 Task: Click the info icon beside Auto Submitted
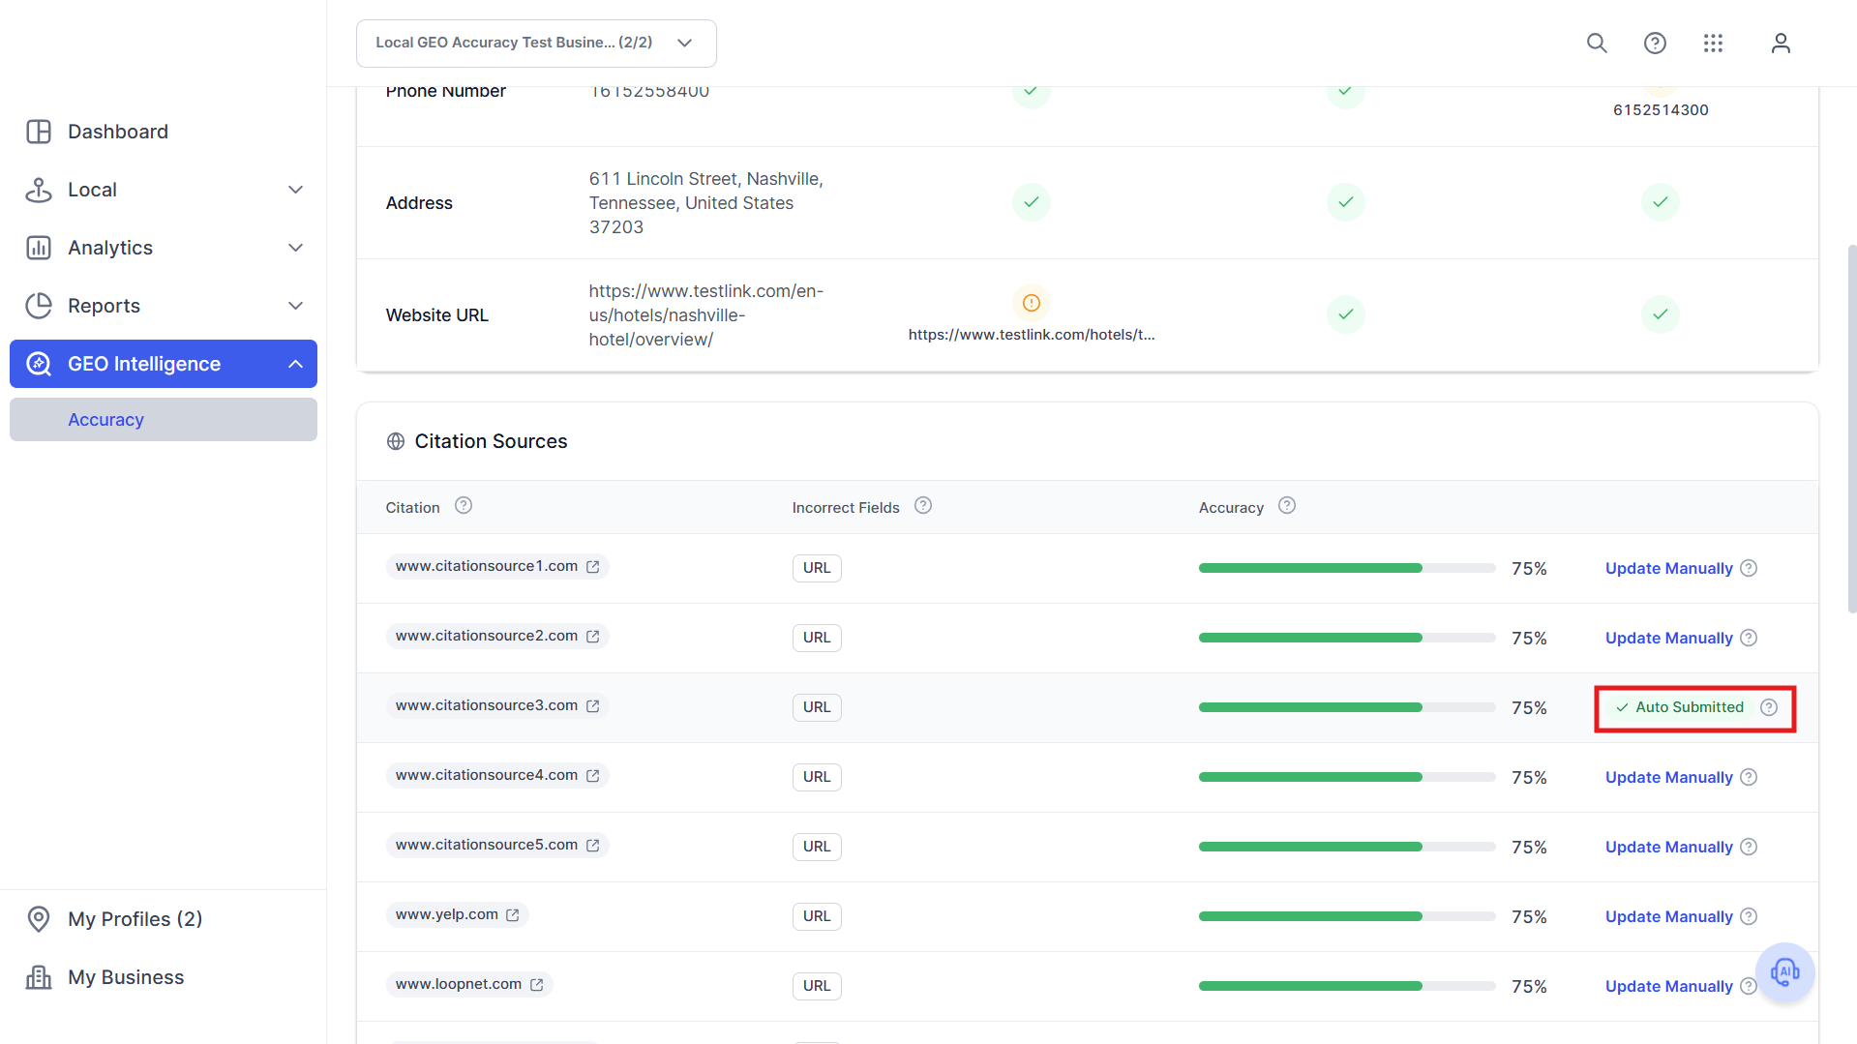click(x=1769, y=707)
